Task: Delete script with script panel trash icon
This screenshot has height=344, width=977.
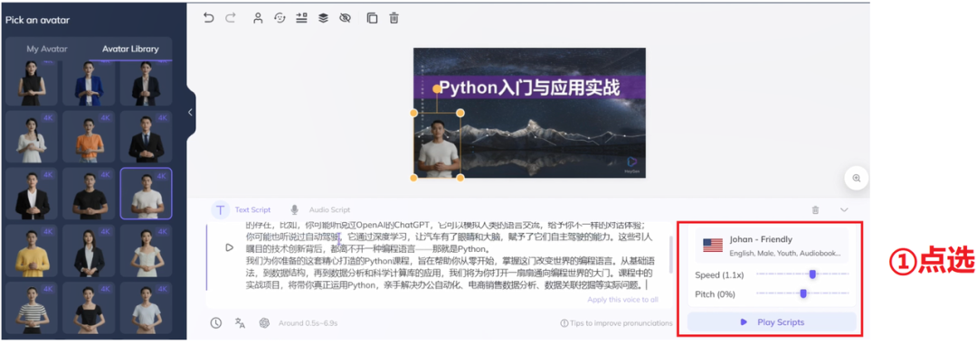Action: [816, 210]
